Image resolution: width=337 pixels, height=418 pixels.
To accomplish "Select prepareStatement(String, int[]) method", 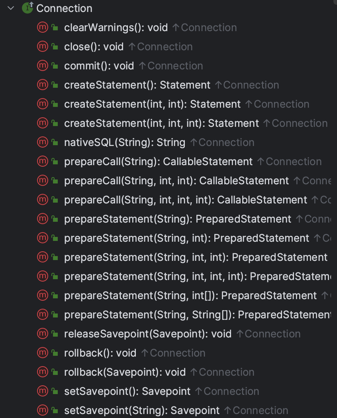I will [190, 296].
